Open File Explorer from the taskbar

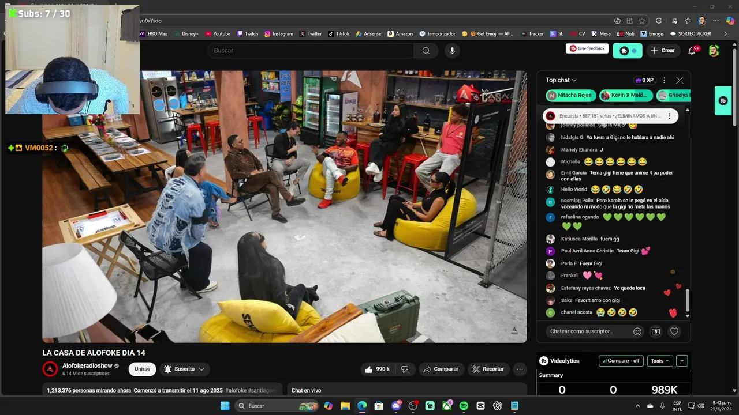(x=345, y=406)
